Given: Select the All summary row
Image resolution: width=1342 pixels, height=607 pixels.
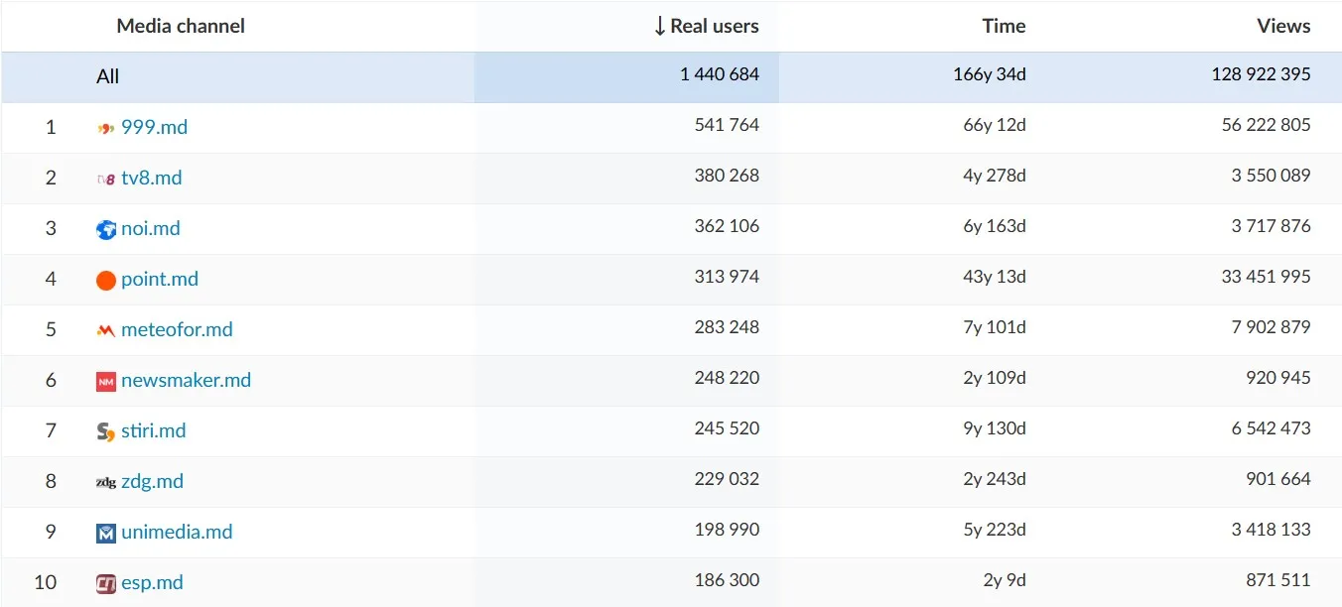Looking at the screenshot, I should point(108,77).
